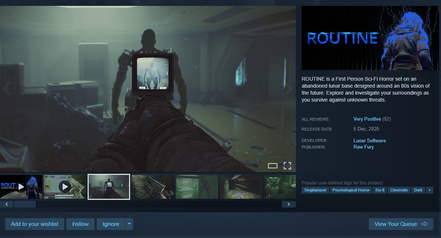The height and width of the screenshot is (238, 441).
Task: Open the green lit room screenshot thumbnail
Action: coord(197,187)
